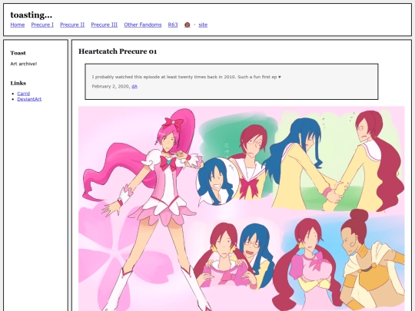This screenshot has width=415, height=311.
Task: Follow the dA link after the date
Action: tap(134, 87)
